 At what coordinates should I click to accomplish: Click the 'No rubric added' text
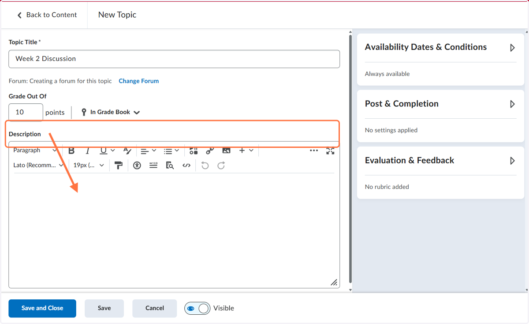coord(387,187)
